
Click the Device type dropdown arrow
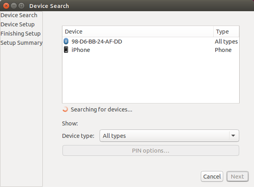233,135
